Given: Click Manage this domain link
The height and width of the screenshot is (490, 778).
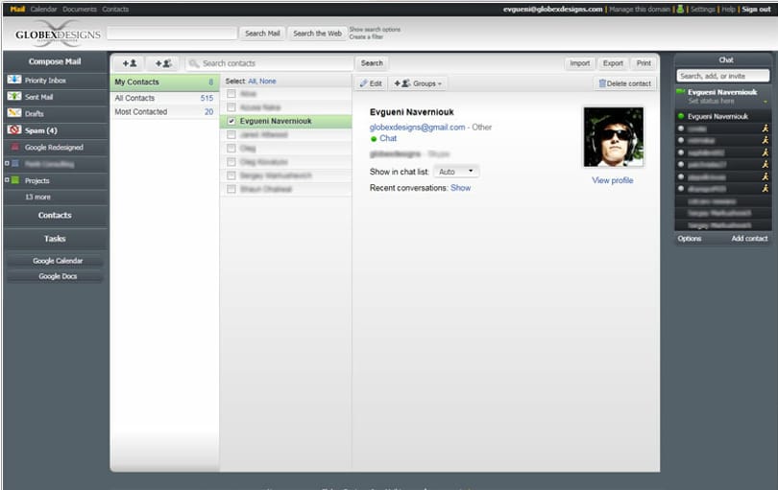Looking at the screenshot, I should click(x=640, y=9).
